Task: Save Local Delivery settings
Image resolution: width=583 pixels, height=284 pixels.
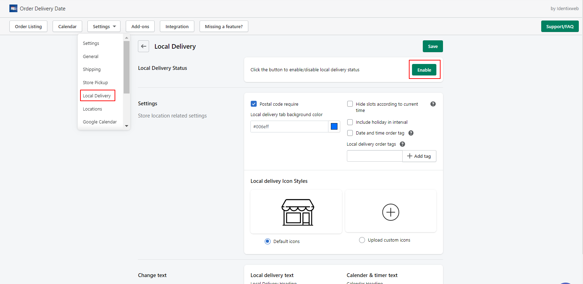Action: [433, 46]
